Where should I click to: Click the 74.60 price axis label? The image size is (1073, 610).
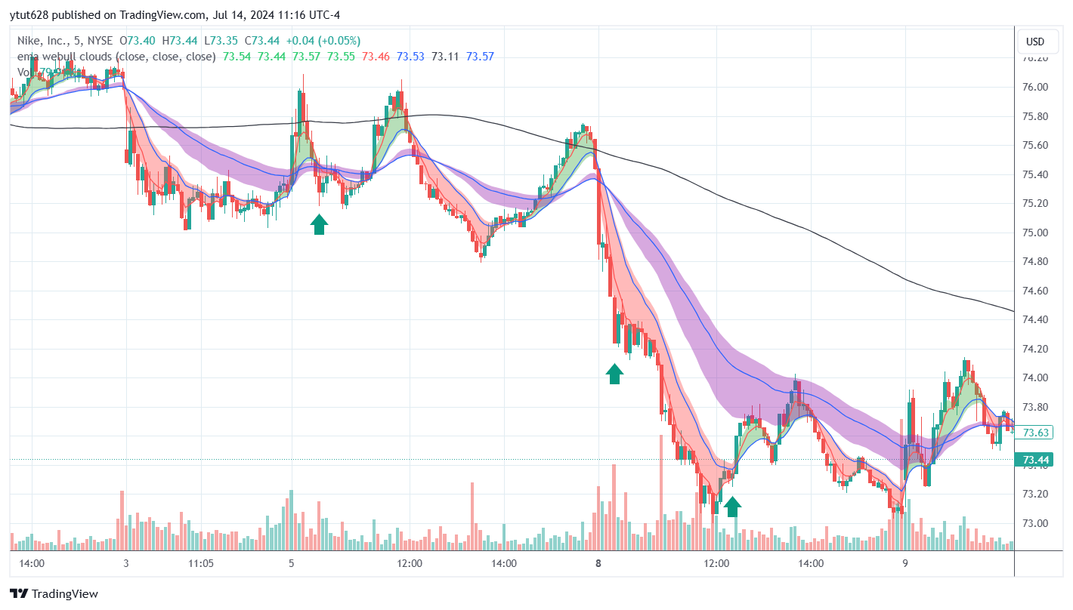click(x=1035, y=291)
